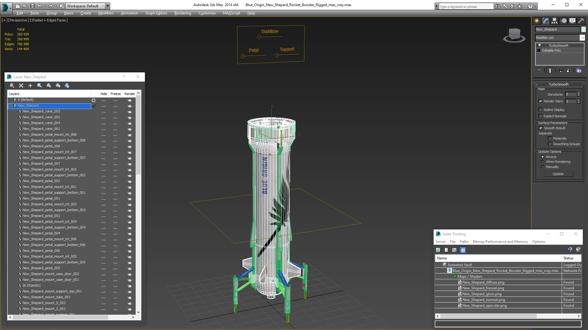Click the Undo arrow icon
Screen dimensions: 588x330
click(x=40, y=6)
